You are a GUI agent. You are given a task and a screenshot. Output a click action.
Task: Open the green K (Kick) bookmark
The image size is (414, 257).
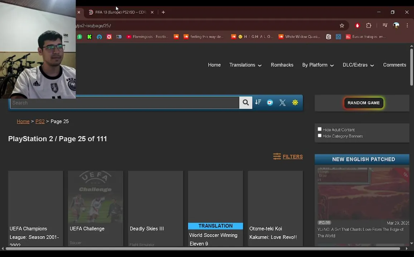[89, 37]
